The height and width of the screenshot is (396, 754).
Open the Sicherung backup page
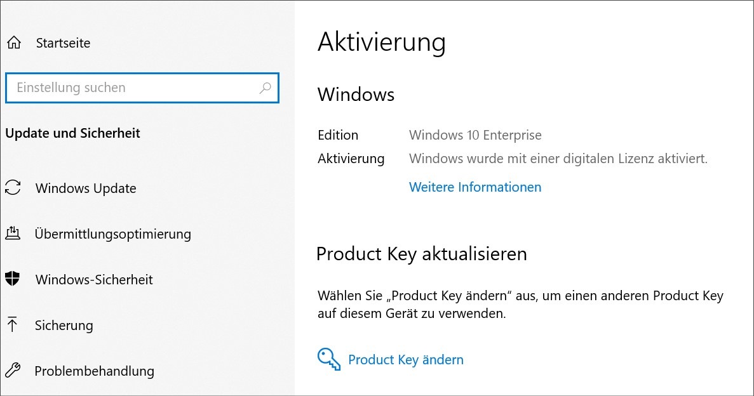65,325
